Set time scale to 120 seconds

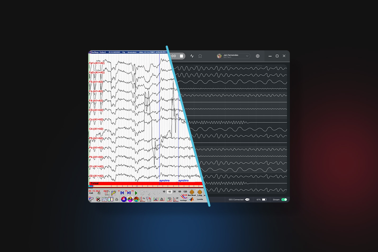click(185, 192)
